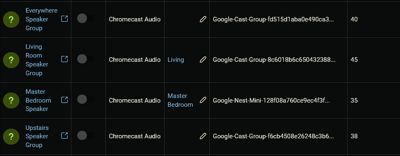Go to the Living room link
Viewport: 400px width, 156px height.
[x=176, y=60]
